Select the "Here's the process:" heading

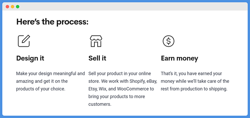(52, 22)
